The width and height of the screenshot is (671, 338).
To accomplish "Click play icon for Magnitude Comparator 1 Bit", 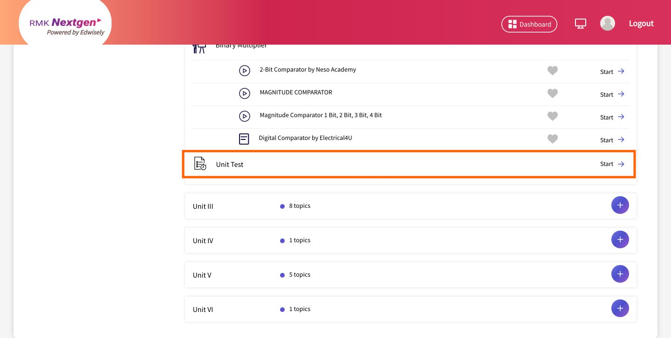I will [x=245, y=116].
